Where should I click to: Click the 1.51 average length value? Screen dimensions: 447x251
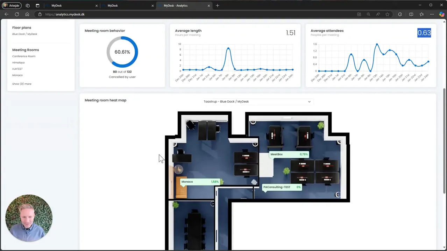[x=291, y=33]
